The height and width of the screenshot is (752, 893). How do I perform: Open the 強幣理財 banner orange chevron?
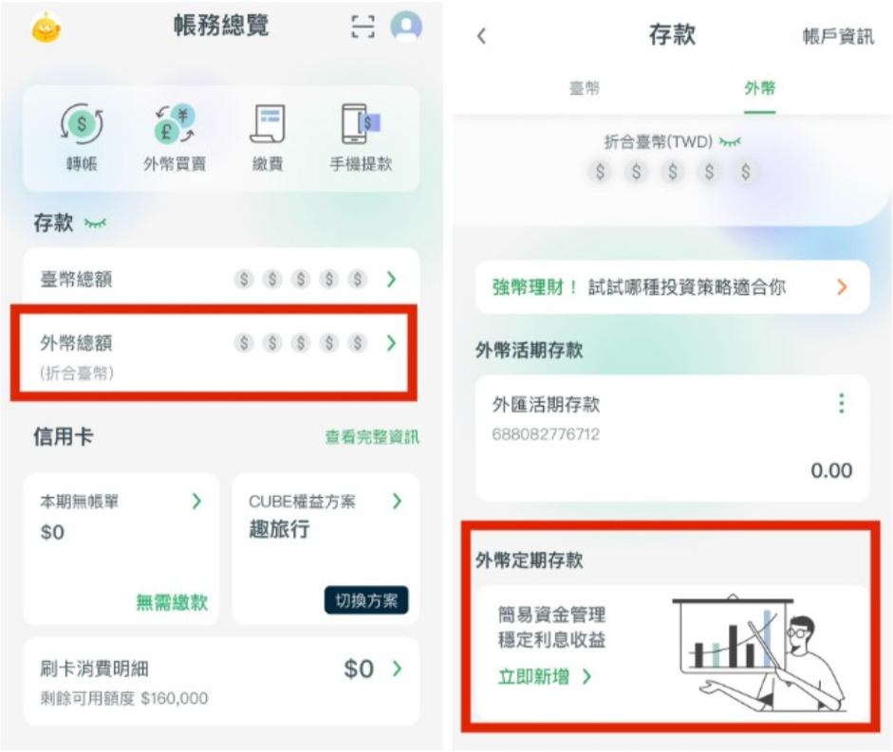(843, 287)
